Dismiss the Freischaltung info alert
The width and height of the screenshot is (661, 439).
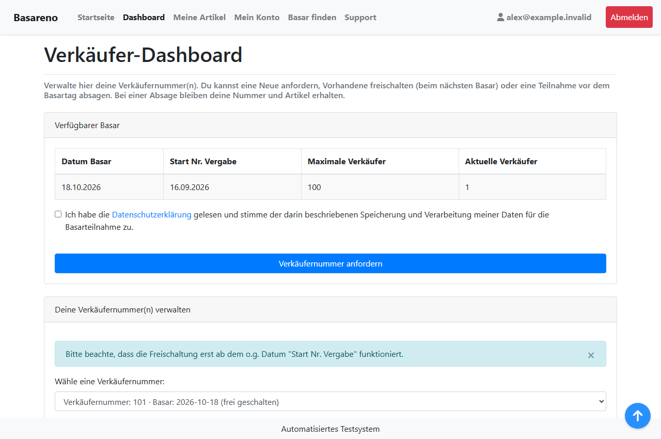coord(591,355)
